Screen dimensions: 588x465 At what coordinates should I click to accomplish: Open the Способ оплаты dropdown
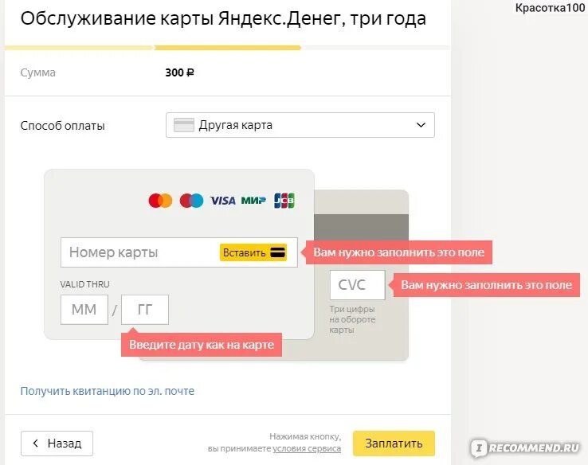[300, 125]
